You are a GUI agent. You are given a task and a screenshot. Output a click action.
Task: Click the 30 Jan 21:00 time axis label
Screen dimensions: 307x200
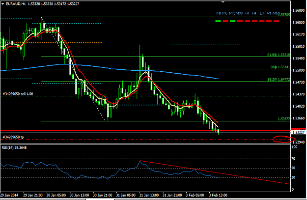[102, 195]
